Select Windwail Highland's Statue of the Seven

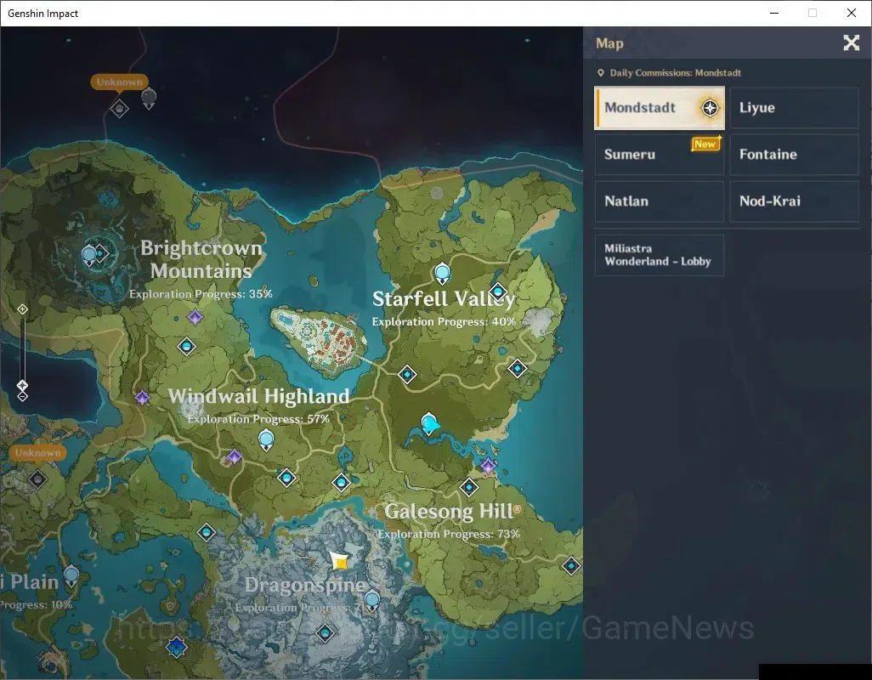point(266,439)
